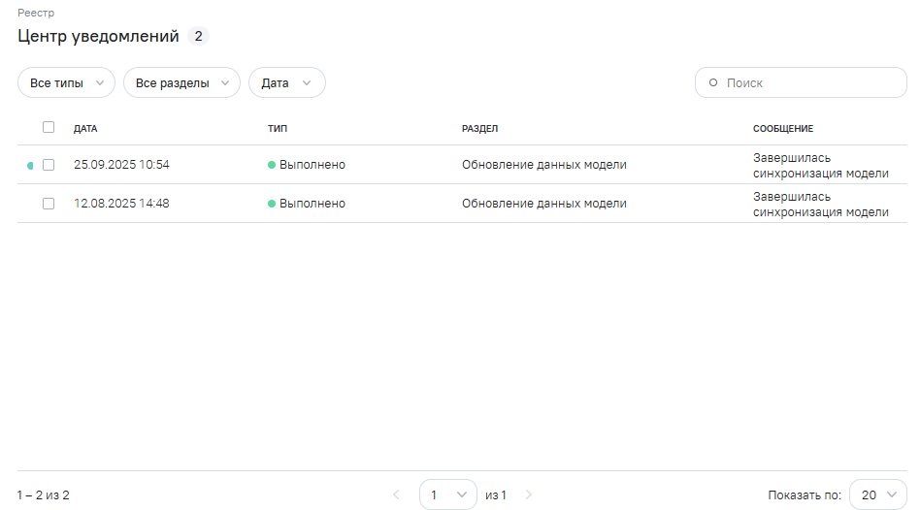The height and width of the screenshot is (510, 920).
Task: Focus the "Поиск" search field
Action: click(x=810, y=83)
